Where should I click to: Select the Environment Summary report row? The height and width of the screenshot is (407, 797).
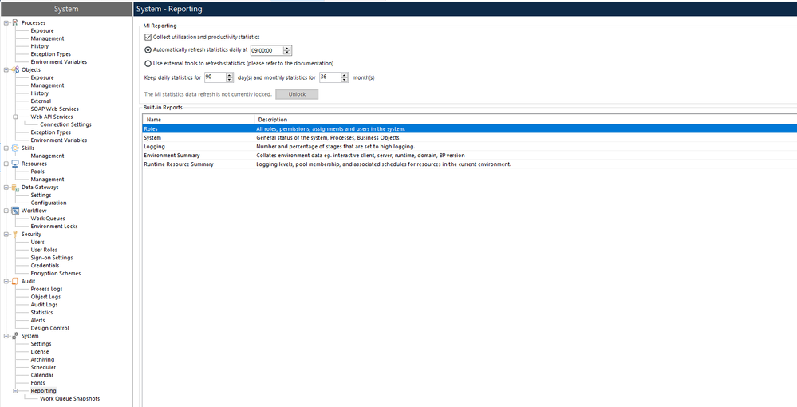470,155
